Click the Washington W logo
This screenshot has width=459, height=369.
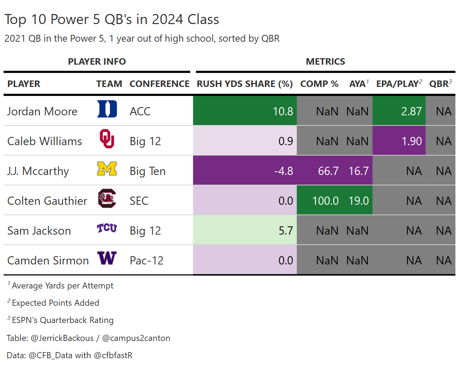tap(107, 258)
